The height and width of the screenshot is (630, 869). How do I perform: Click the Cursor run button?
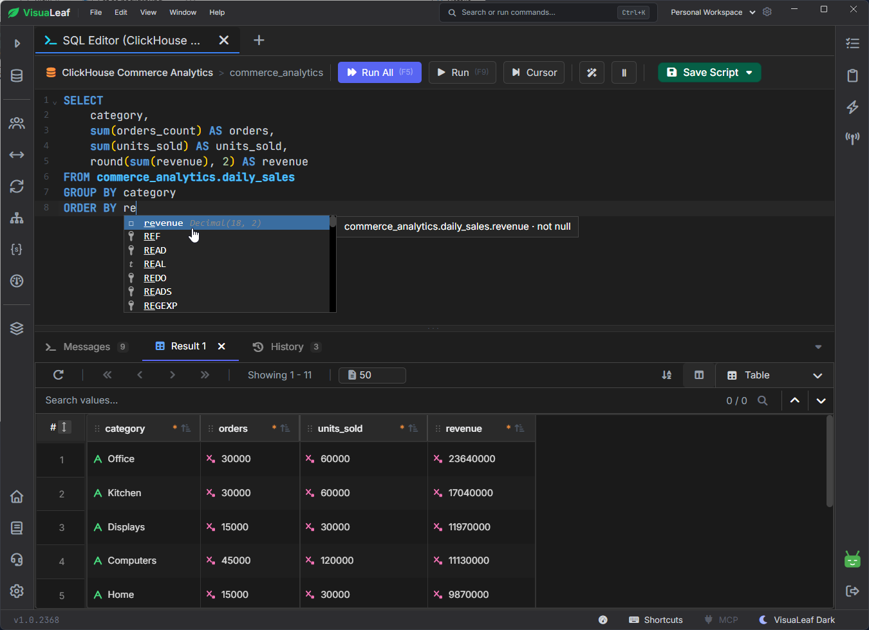coord(534,73)
